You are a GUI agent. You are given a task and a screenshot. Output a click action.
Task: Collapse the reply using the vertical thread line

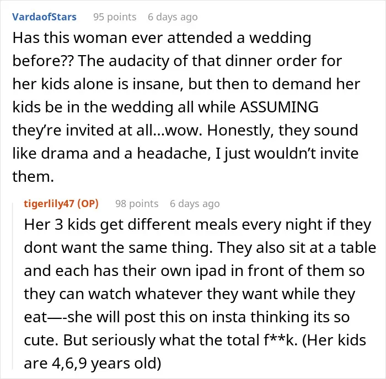point(13,285)
